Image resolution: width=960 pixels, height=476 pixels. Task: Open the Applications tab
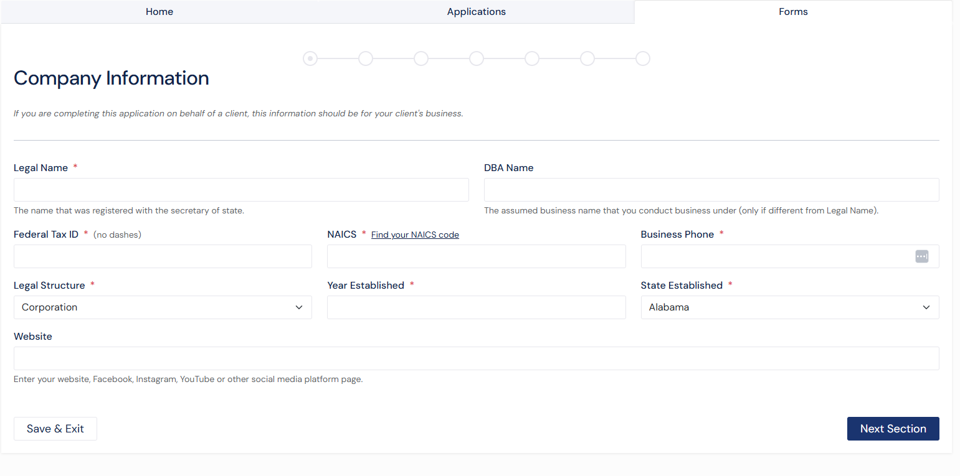point(476,12)
